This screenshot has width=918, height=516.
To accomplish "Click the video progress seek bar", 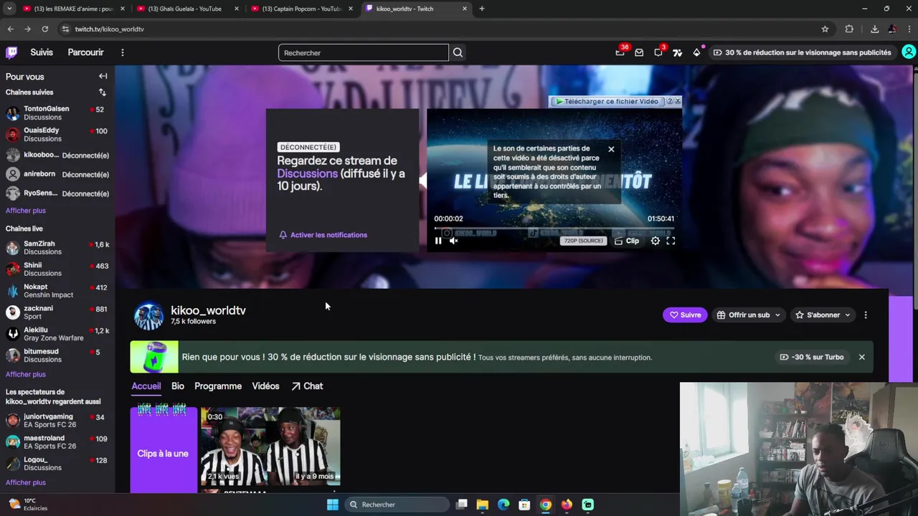I will [554, 228].
